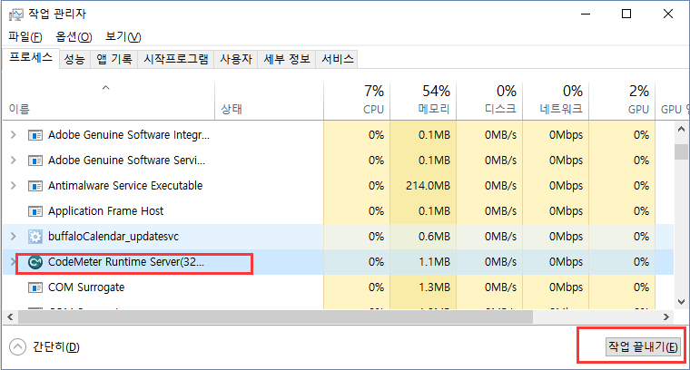Image resolution: width=690 pixels, height=370 pixels.
Task: Click the horizontal scrollbar left arrow
Action: click(10, 316)
